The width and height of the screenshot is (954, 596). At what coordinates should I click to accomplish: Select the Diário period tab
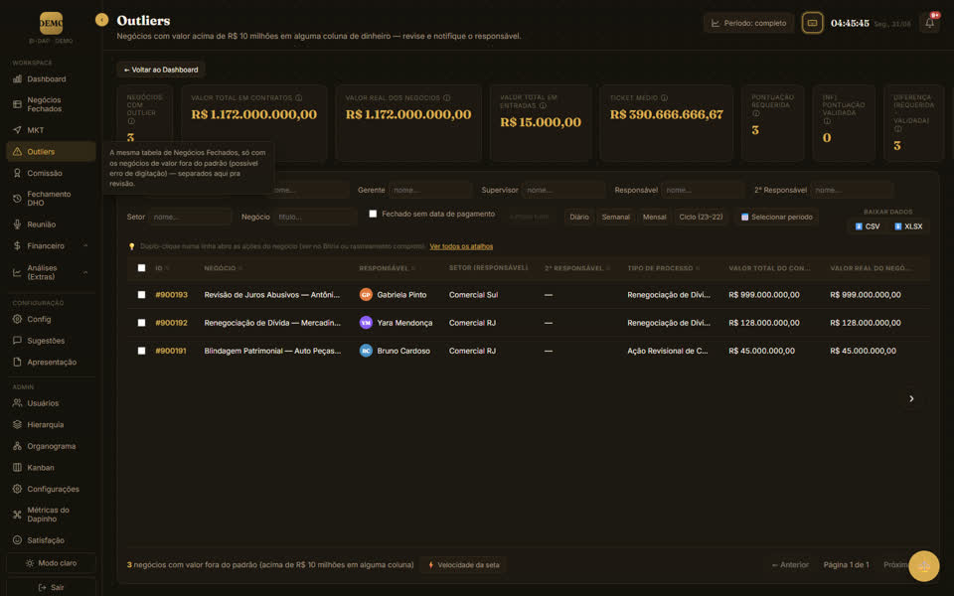pos(579,218)
